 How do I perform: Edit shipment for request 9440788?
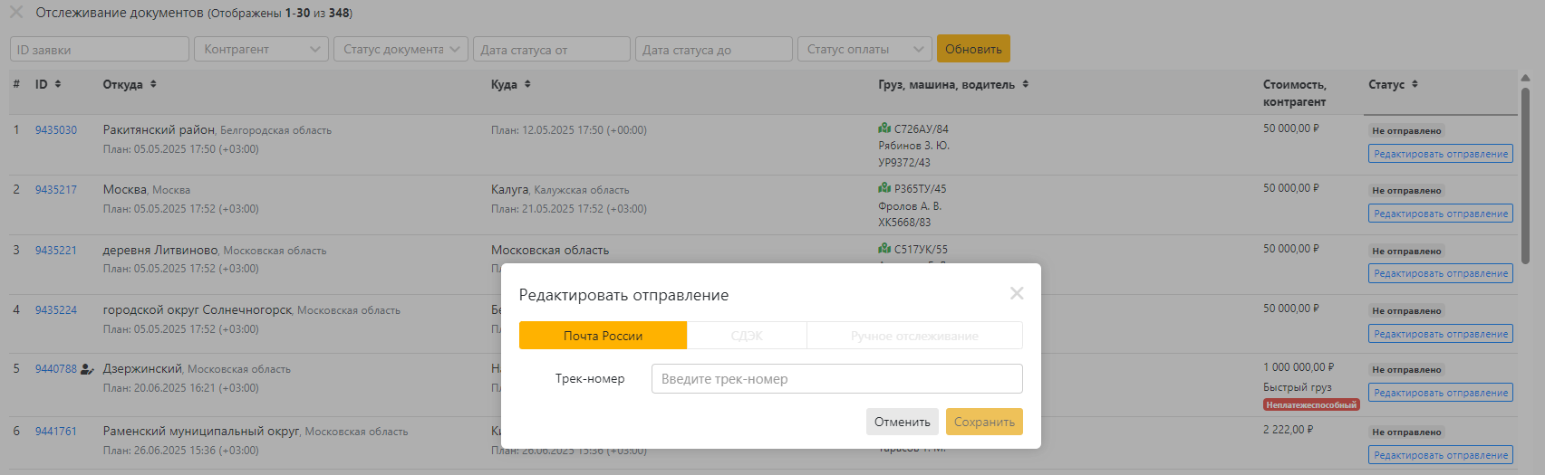1441,393
